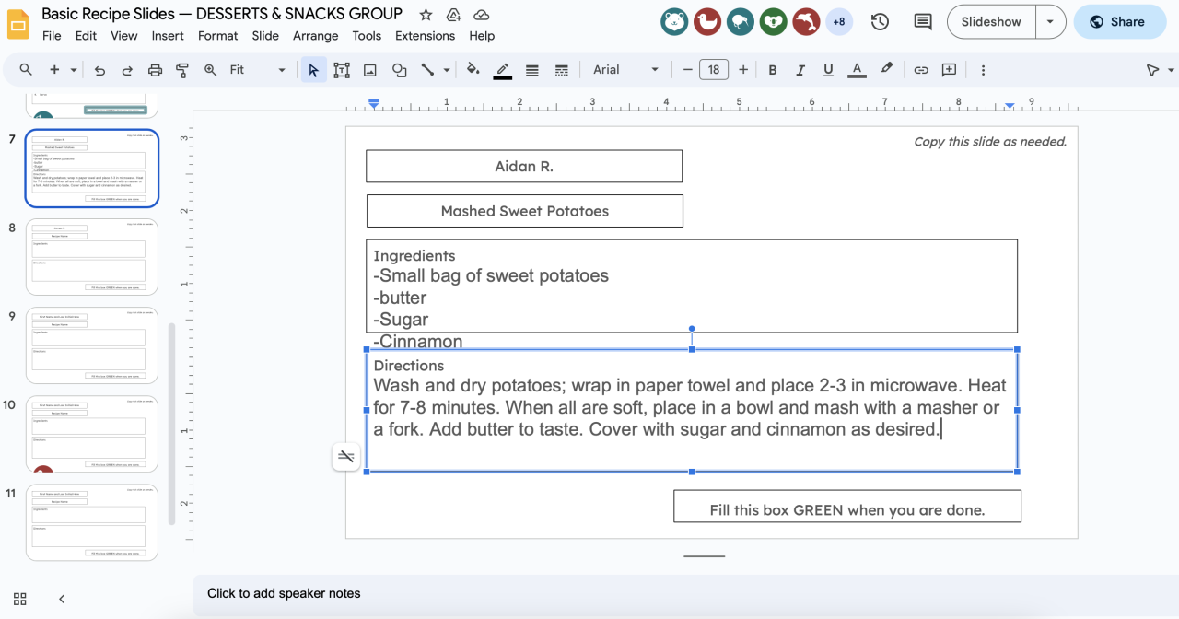
Task: Check the cloud document status icon
Action: [x=481, y=15]
